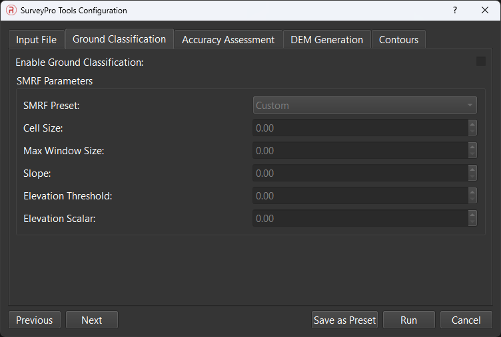The width and height of the screenshot is (501, 337).
Task: Click Save as Preset button
Action: point(344,320)
